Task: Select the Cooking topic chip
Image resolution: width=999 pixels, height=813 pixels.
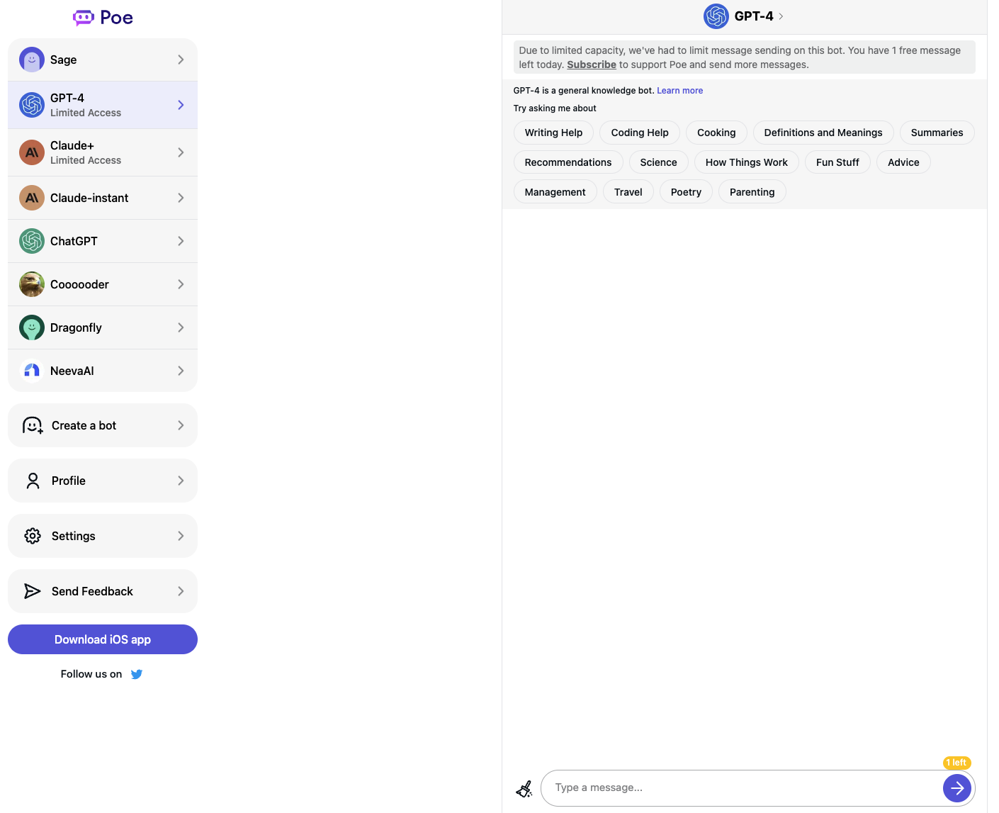Action: tap(716, 133)
